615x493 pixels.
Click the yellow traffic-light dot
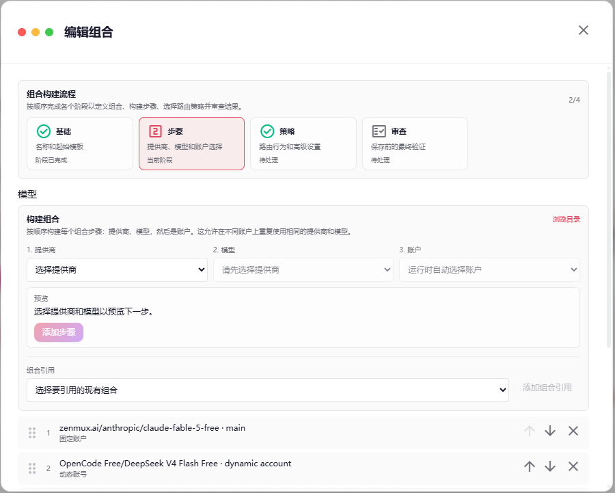tap(36, 32)
